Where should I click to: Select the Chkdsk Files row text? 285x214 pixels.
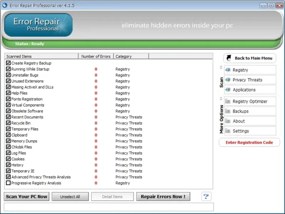pyautogui.click(x=21, y=147)
